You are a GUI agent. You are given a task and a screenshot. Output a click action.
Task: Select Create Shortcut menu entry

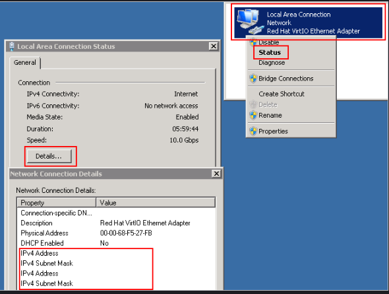click(x=282, y=94)
